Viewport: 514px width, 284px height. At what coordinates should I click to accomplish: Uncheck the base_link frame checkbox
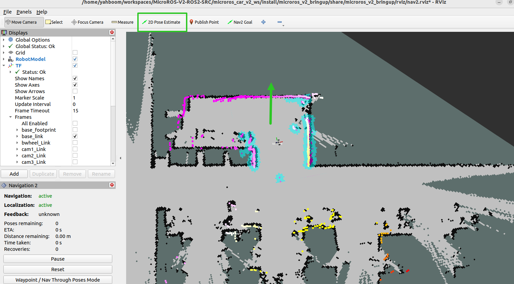pos(75,136)
